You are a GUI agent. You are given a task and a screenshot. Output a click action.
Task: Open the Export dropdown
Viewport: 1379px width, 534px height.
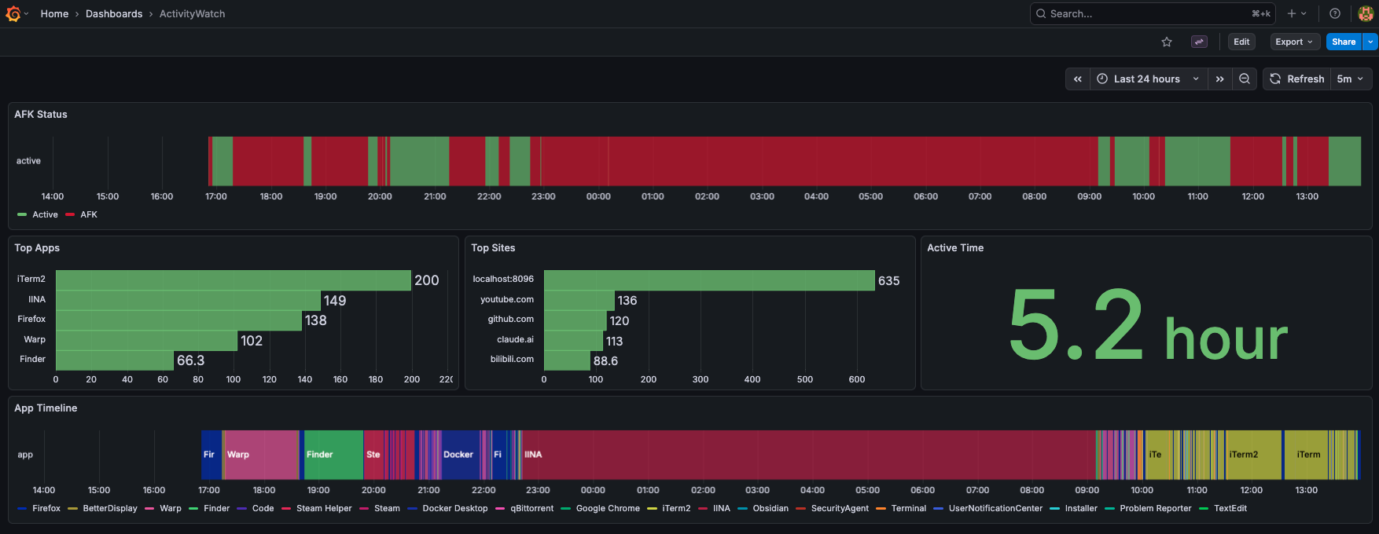point(1294,42)
